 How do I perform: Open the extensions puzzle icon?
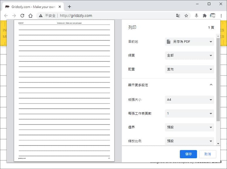tap(204, 15)
